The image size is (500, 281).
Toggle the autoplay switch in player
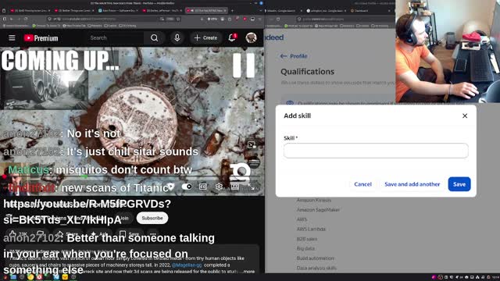click(187, 187)
